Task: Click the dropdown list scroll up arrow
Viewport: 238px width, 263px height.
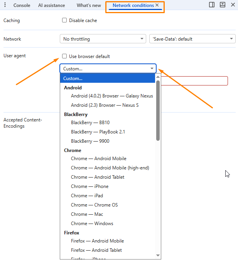Action: click(158, 77)
